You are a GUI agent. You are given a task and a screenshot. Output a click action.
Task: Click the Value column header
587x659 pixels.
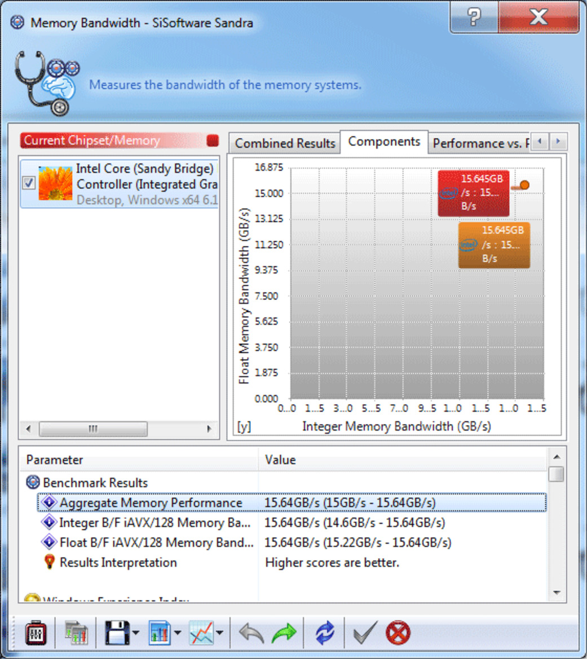[x=403, y=460]
